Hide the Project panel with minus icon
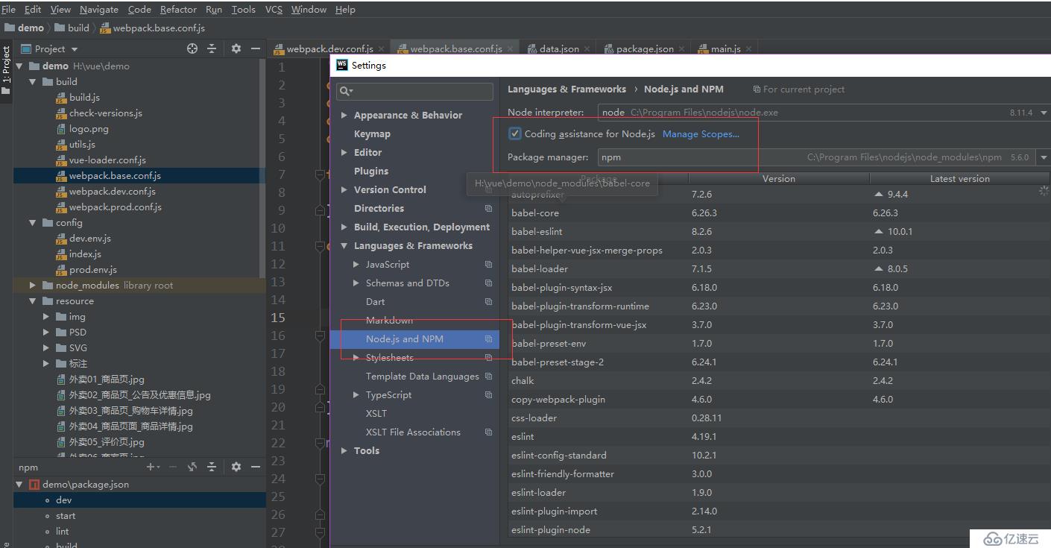 256,48
